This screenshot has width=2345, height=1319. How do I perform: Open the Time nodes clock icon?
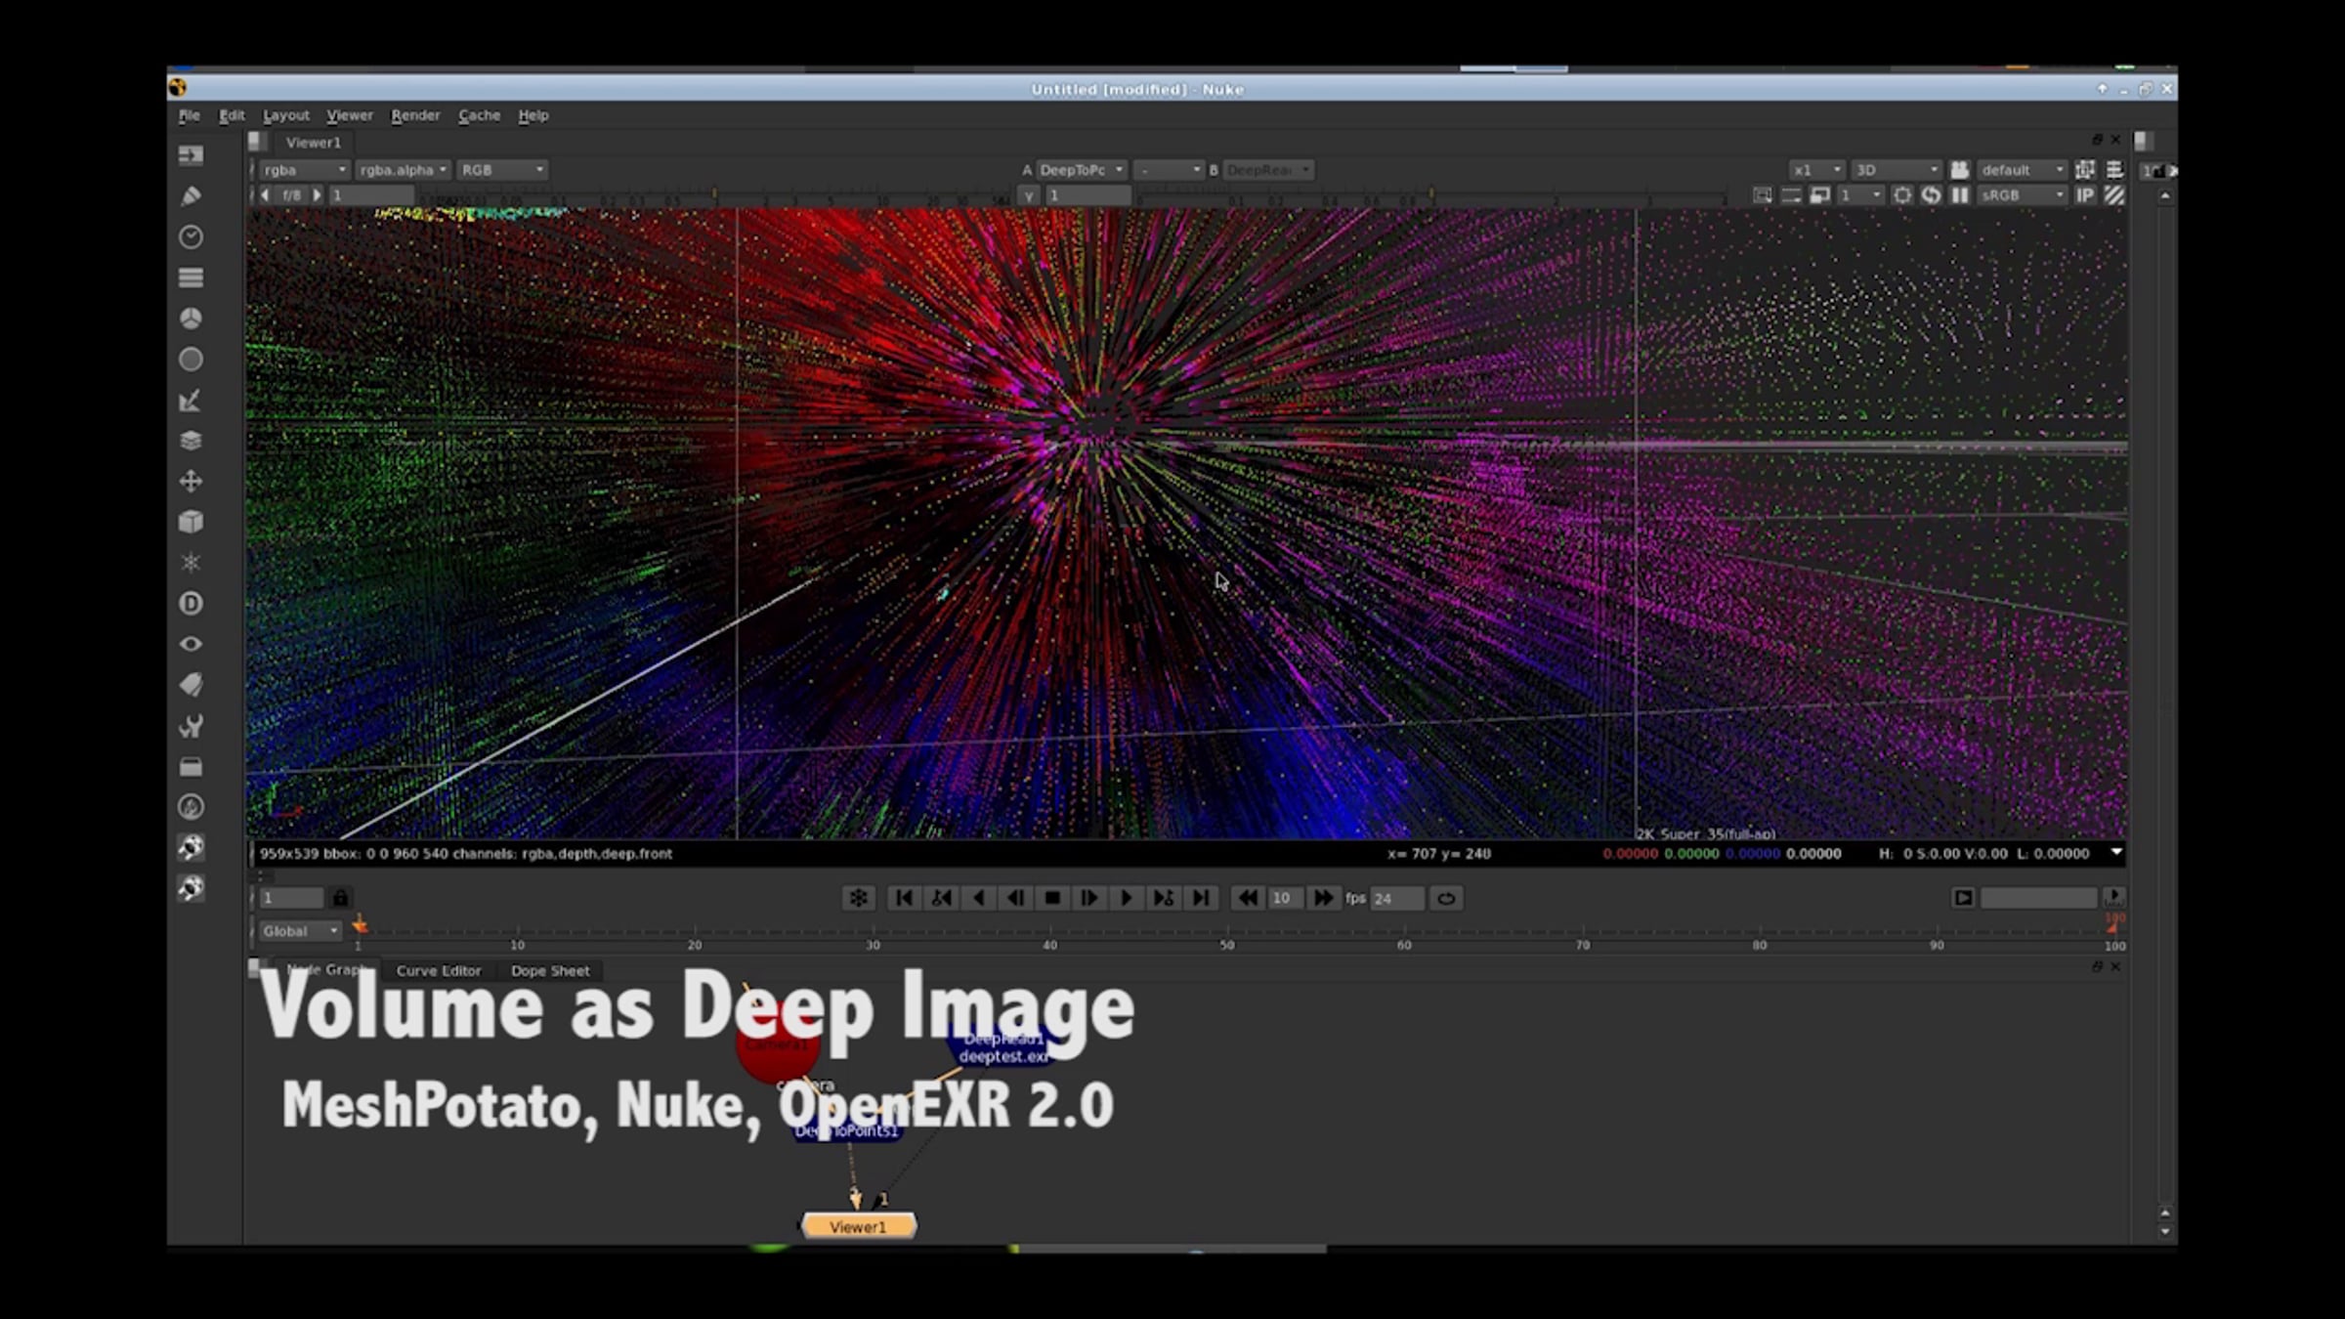[191, 237]
